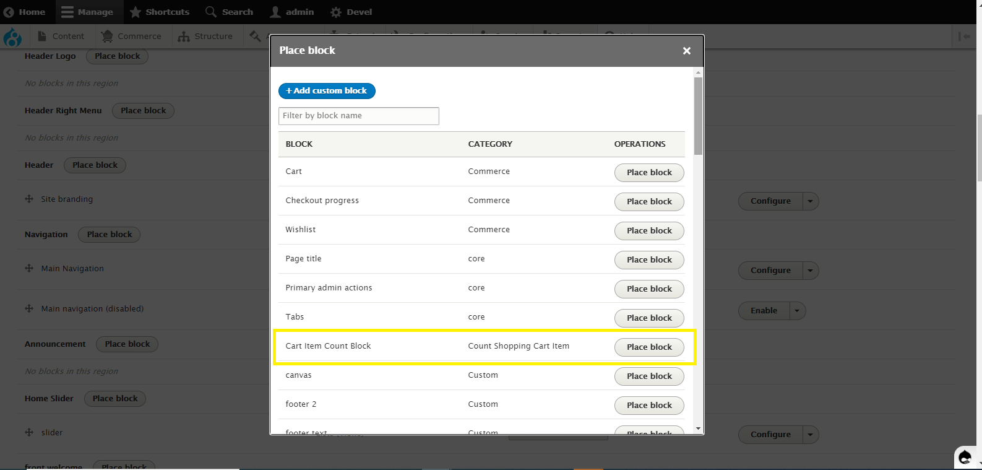This screenshot has width=982, height=470.
Task: Click the drag handle beside Main Navigation
Action: 29,268
